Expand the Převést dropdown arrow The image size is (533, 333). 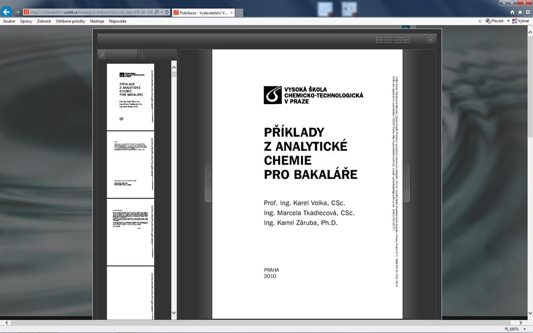tap(508, 21)
